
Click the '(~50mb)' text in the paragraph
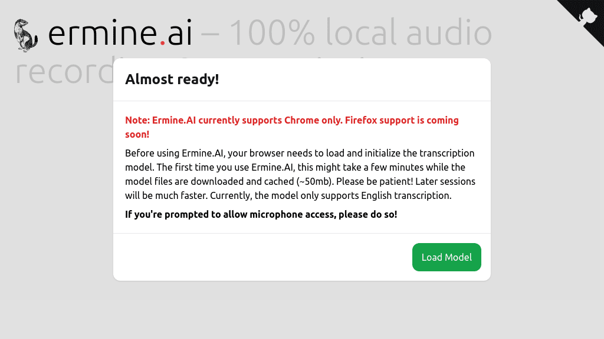click(313, 181)
